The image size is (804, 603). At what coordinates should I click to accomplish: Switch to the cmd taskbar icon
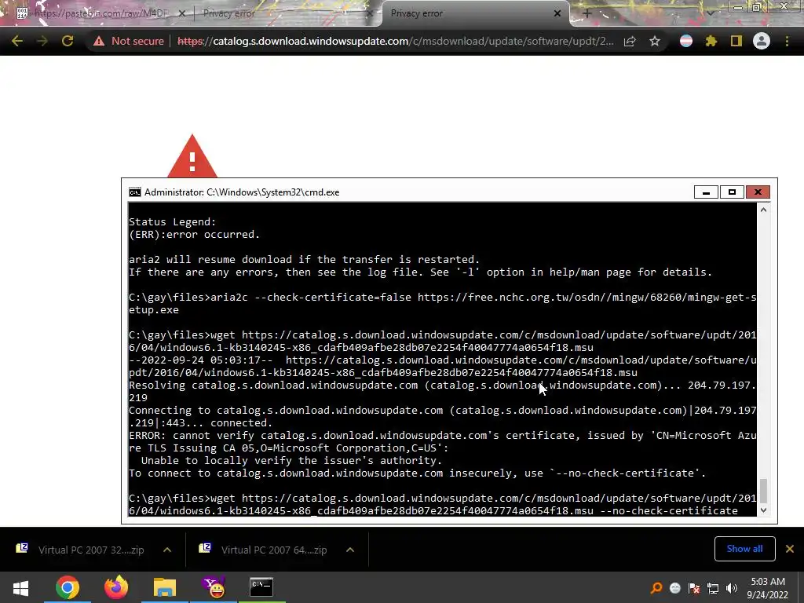tap(261, 587)
